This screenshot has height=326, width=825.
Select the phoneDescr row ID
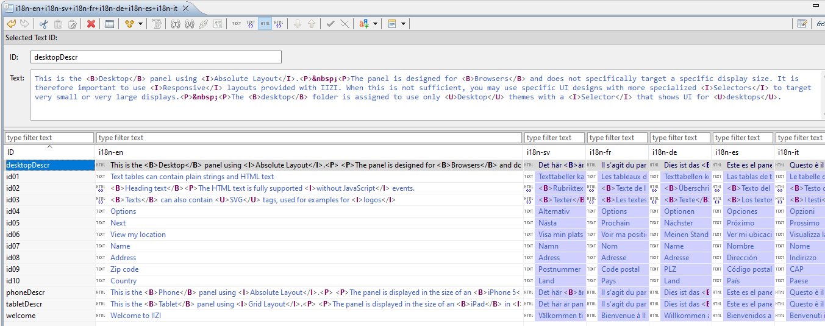25,292
